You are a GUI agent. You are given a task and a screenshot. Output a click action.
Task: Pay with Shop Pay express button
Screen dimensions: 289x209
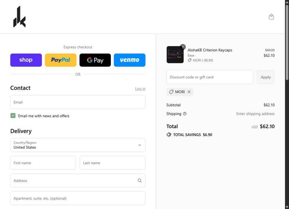tap(26, 60)
